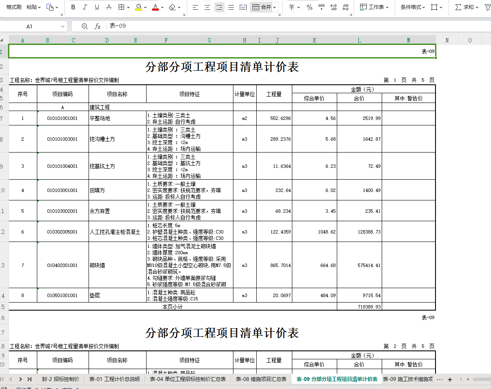Screen dimensions: 491x389
Task: Show more sheet tabs (ellipsis)
Action: [x=440, y=380]
